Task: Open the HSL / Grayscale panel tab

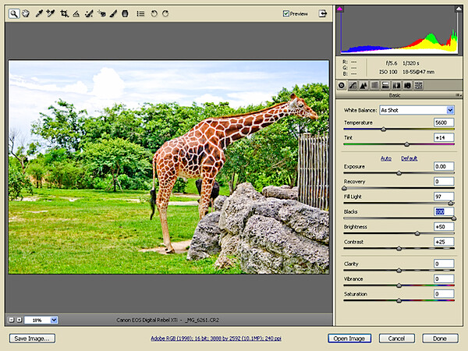Action: 374,86
